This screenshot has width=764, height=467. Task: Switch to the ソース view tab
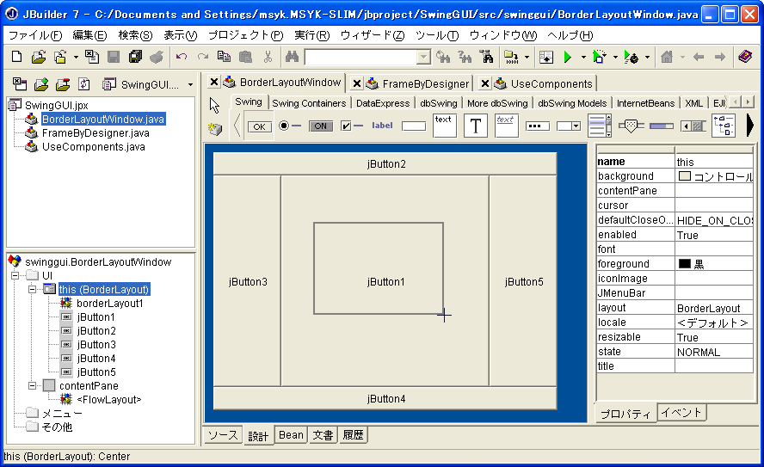[x=223, y=435]
